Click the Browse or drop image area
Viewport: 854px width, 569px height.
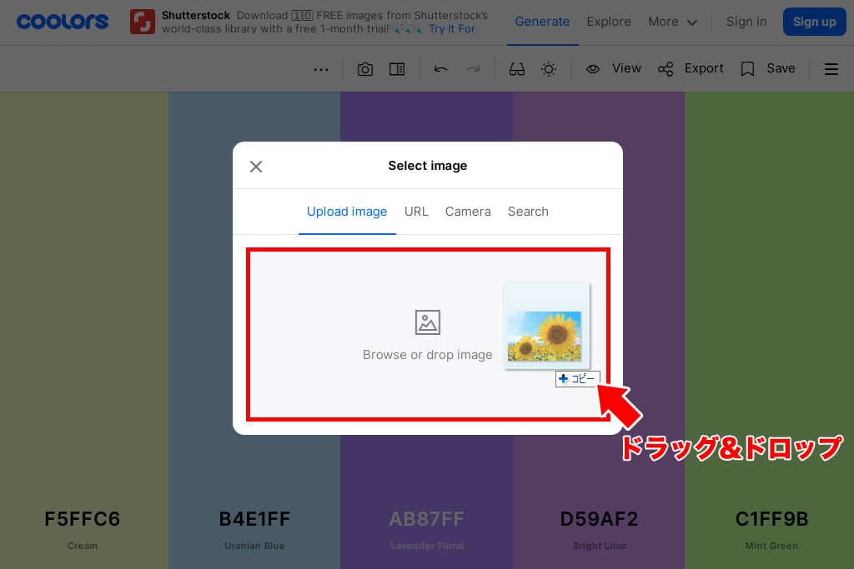click(427, 335)
